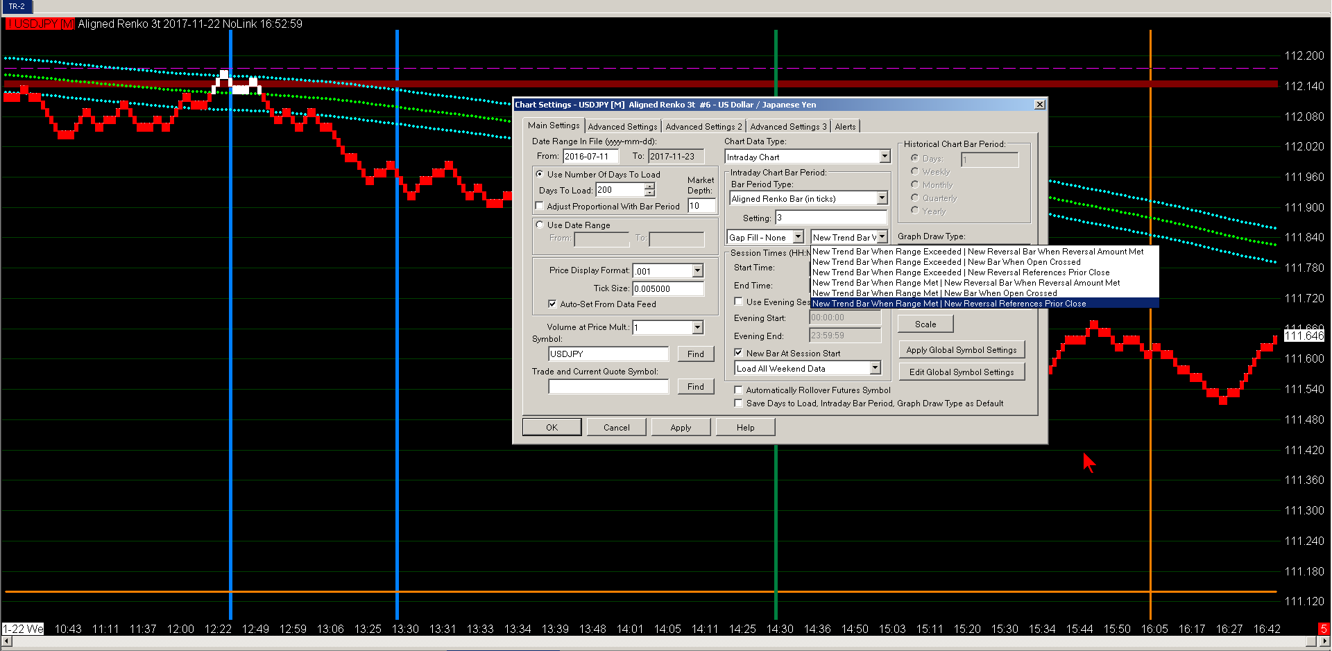1332x651 pixels.
Task: Click the Symbol field containing USDJPY
Action: (608, 354)
